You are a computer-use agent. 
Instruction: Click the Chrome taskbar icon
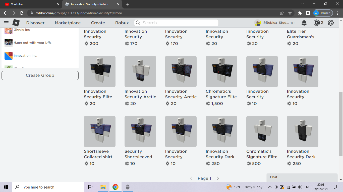coord(115,187)
